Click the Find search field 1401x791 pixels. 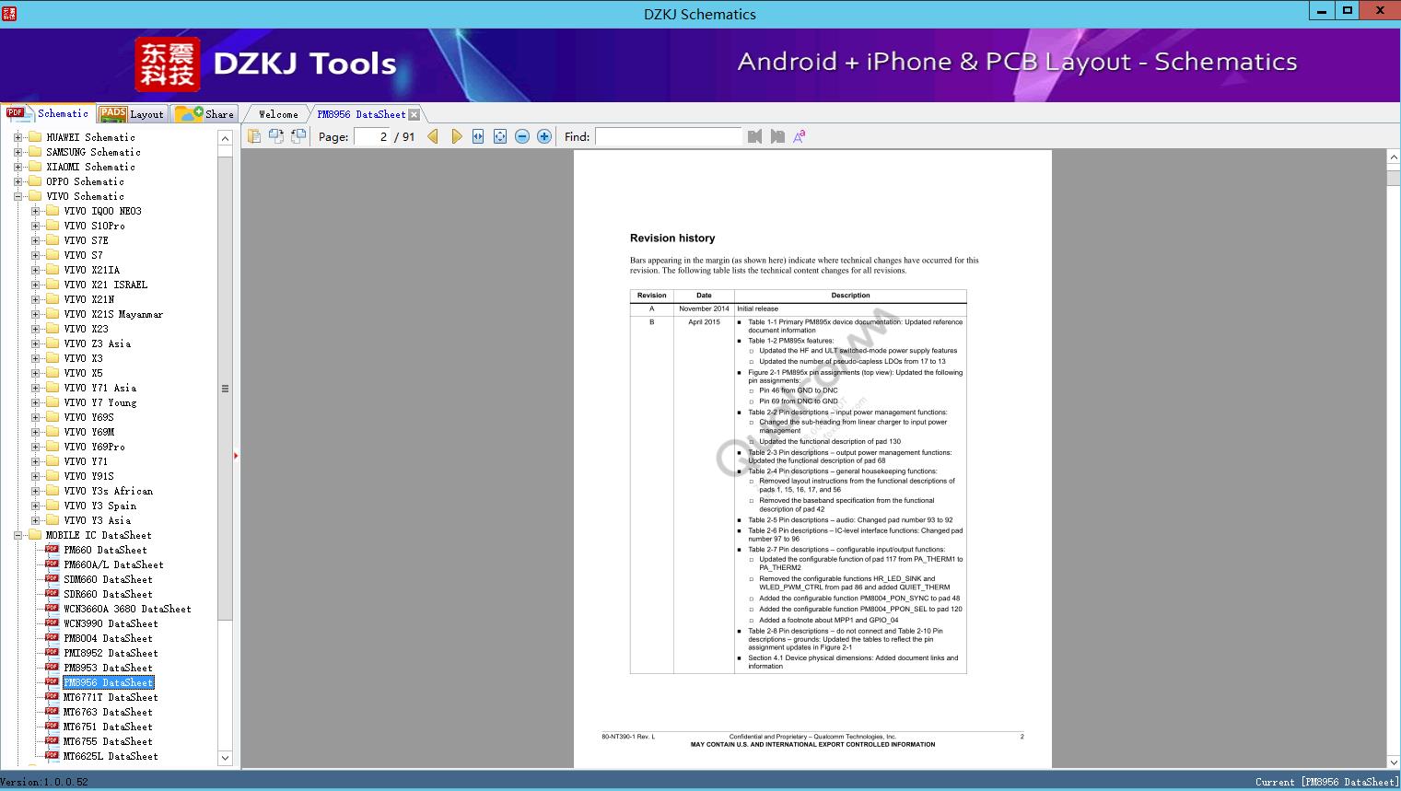click(x=668, y=136)
